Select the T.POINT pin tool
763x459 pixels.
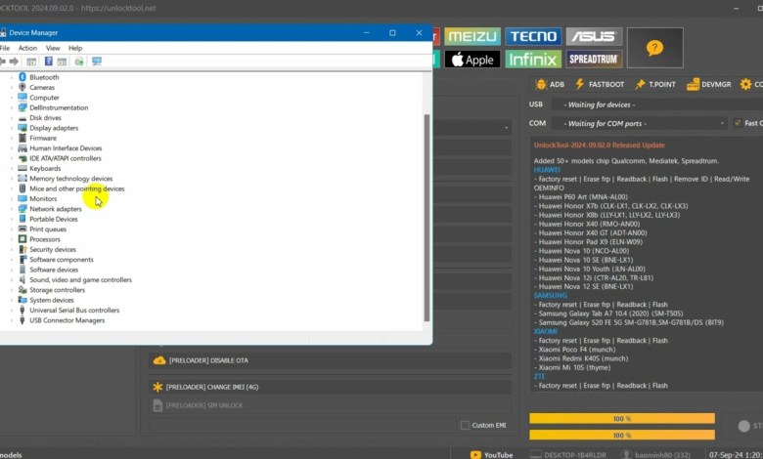[654, 84]
